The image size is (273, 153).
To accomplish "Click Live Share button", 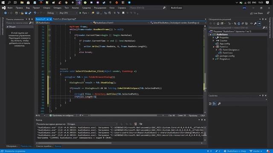I will 256,13.
